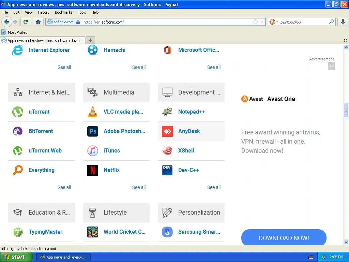
Task: Click the taskbar on-screen keyboard icon
Action: click(x=311, y=257)
